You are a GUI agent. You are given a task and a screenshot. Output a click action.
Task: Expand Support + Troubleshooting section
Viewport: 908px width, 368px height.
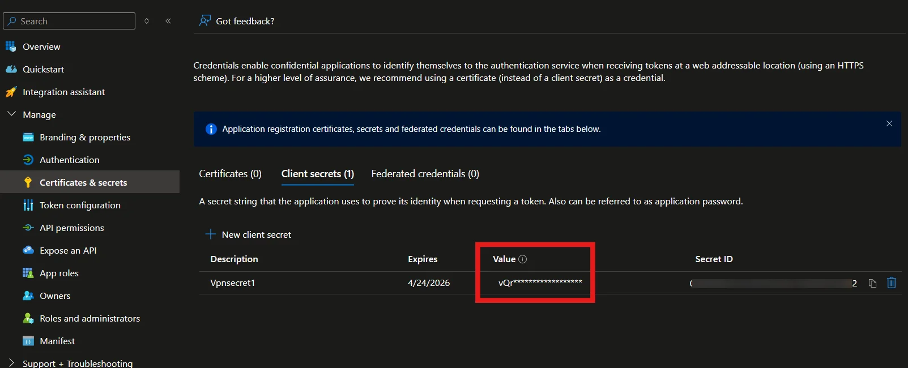11,363
